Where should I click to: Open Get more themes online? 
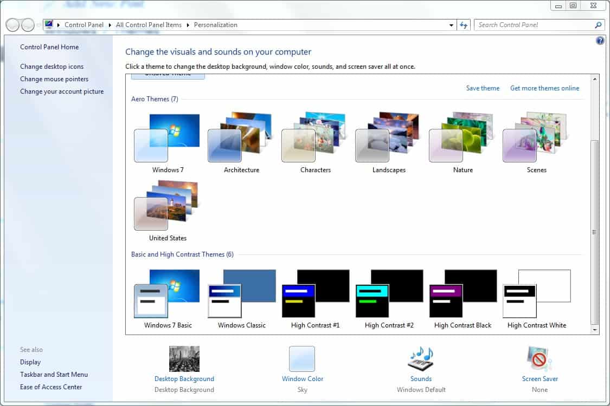544,88
